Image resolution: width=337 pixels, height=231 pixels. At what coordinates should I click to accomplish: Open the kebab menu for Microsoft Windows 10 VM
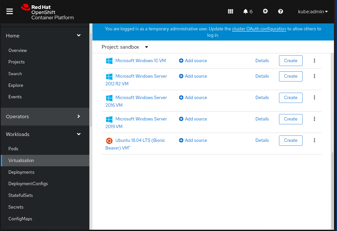click(314, 61)
